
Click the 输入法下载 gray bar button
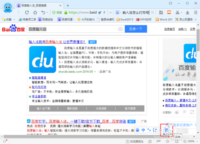[x=44, y=108]
